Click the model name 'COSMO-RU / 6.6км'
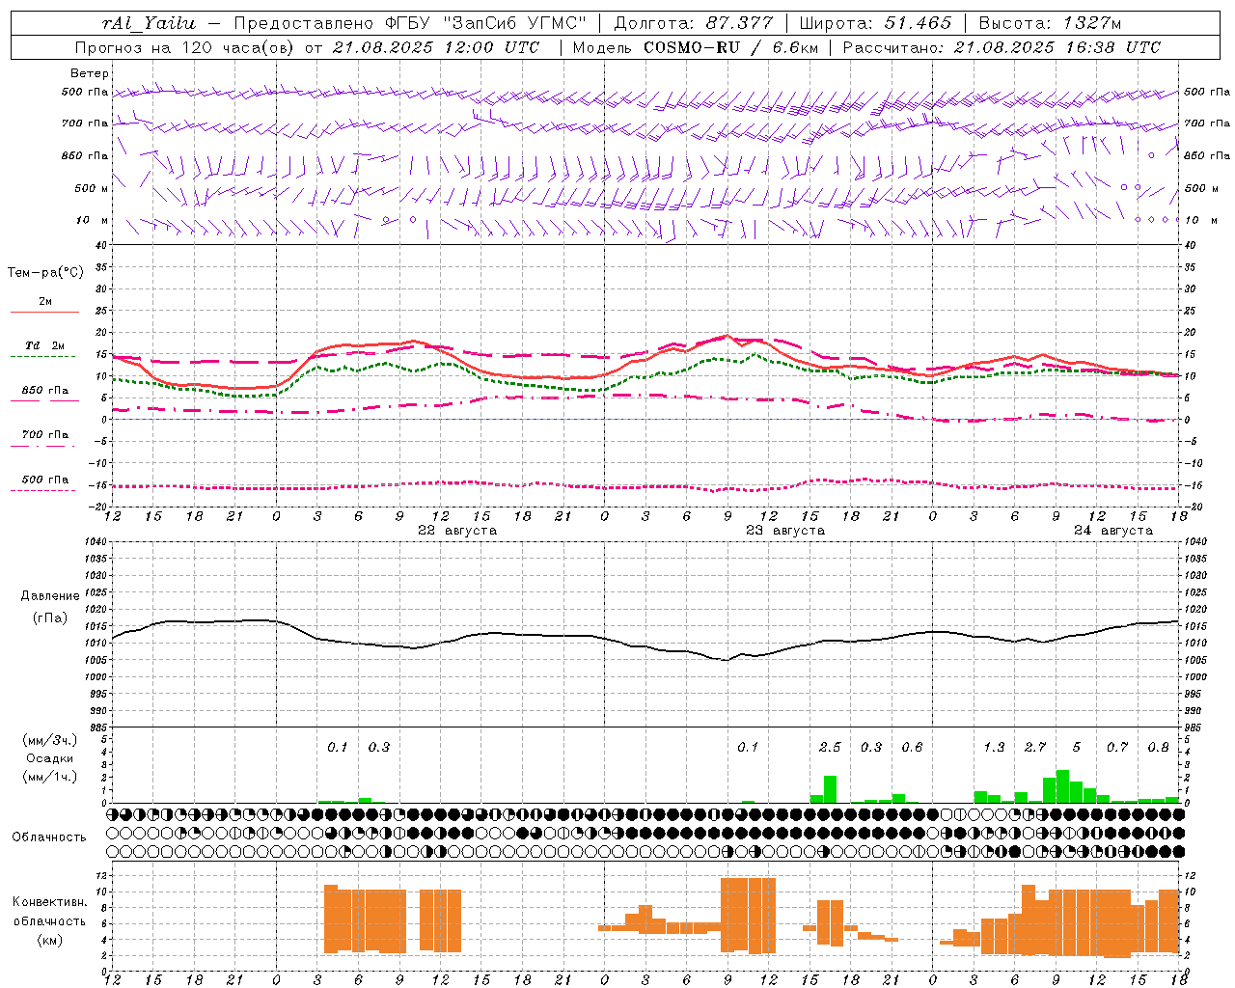The width and height of the screenshot is (1235, 988). coord(731,47)
